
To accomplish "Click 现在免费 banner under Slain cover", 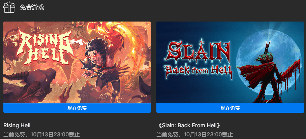I will pyautogui.click(x=230, y=108).
